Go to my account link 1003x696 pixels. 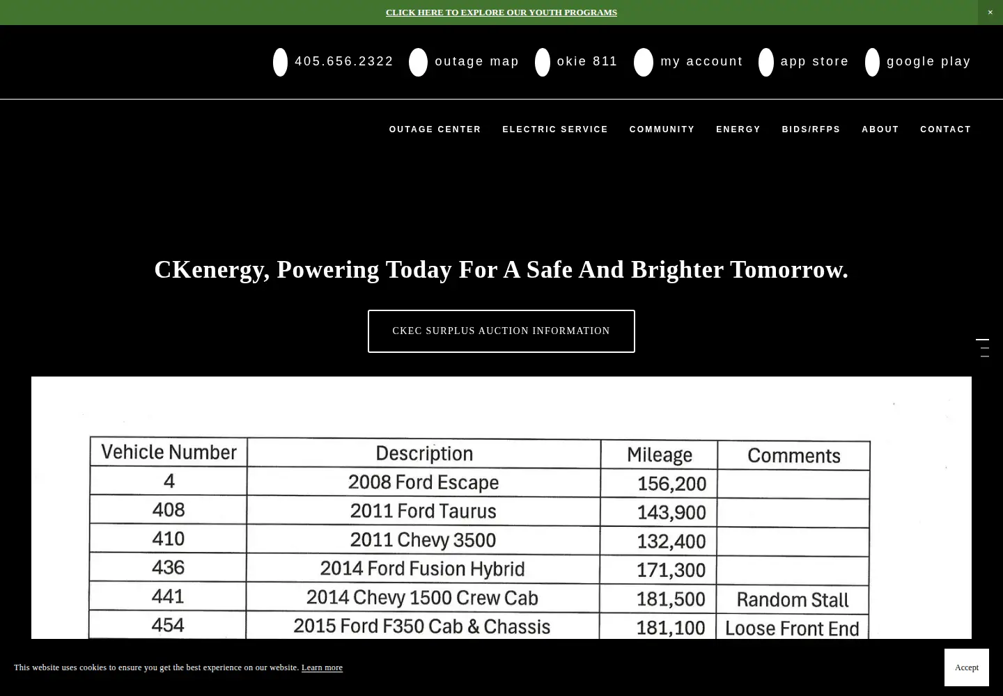[x=701, y=61]
